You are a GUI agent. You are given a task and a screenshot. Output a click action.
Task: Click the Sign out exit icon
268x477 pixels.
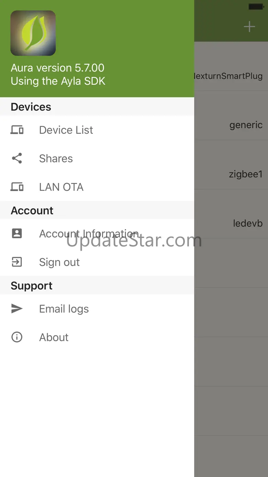pyautogui.click(x=17, y=262)
